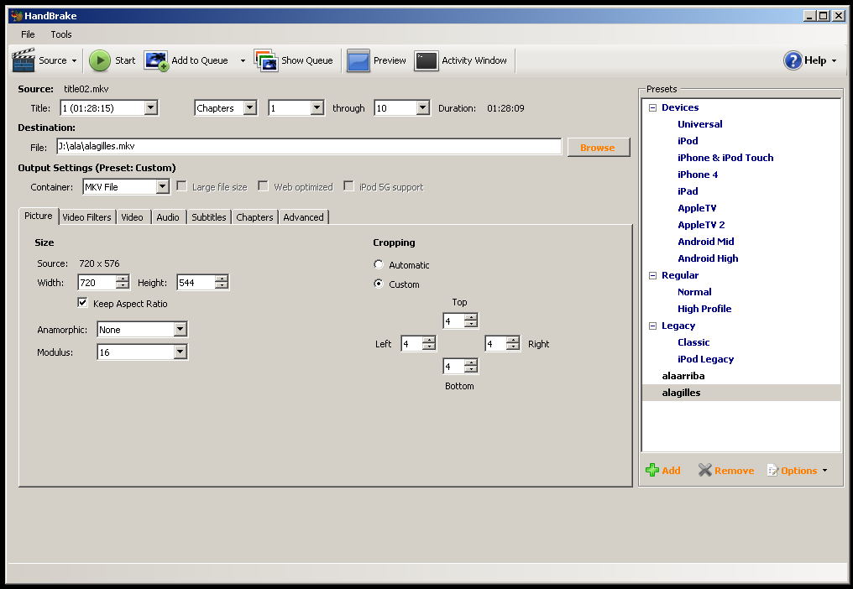Click the Preview icon
This screenshot has height=589, width=853.
coord(358,60)
